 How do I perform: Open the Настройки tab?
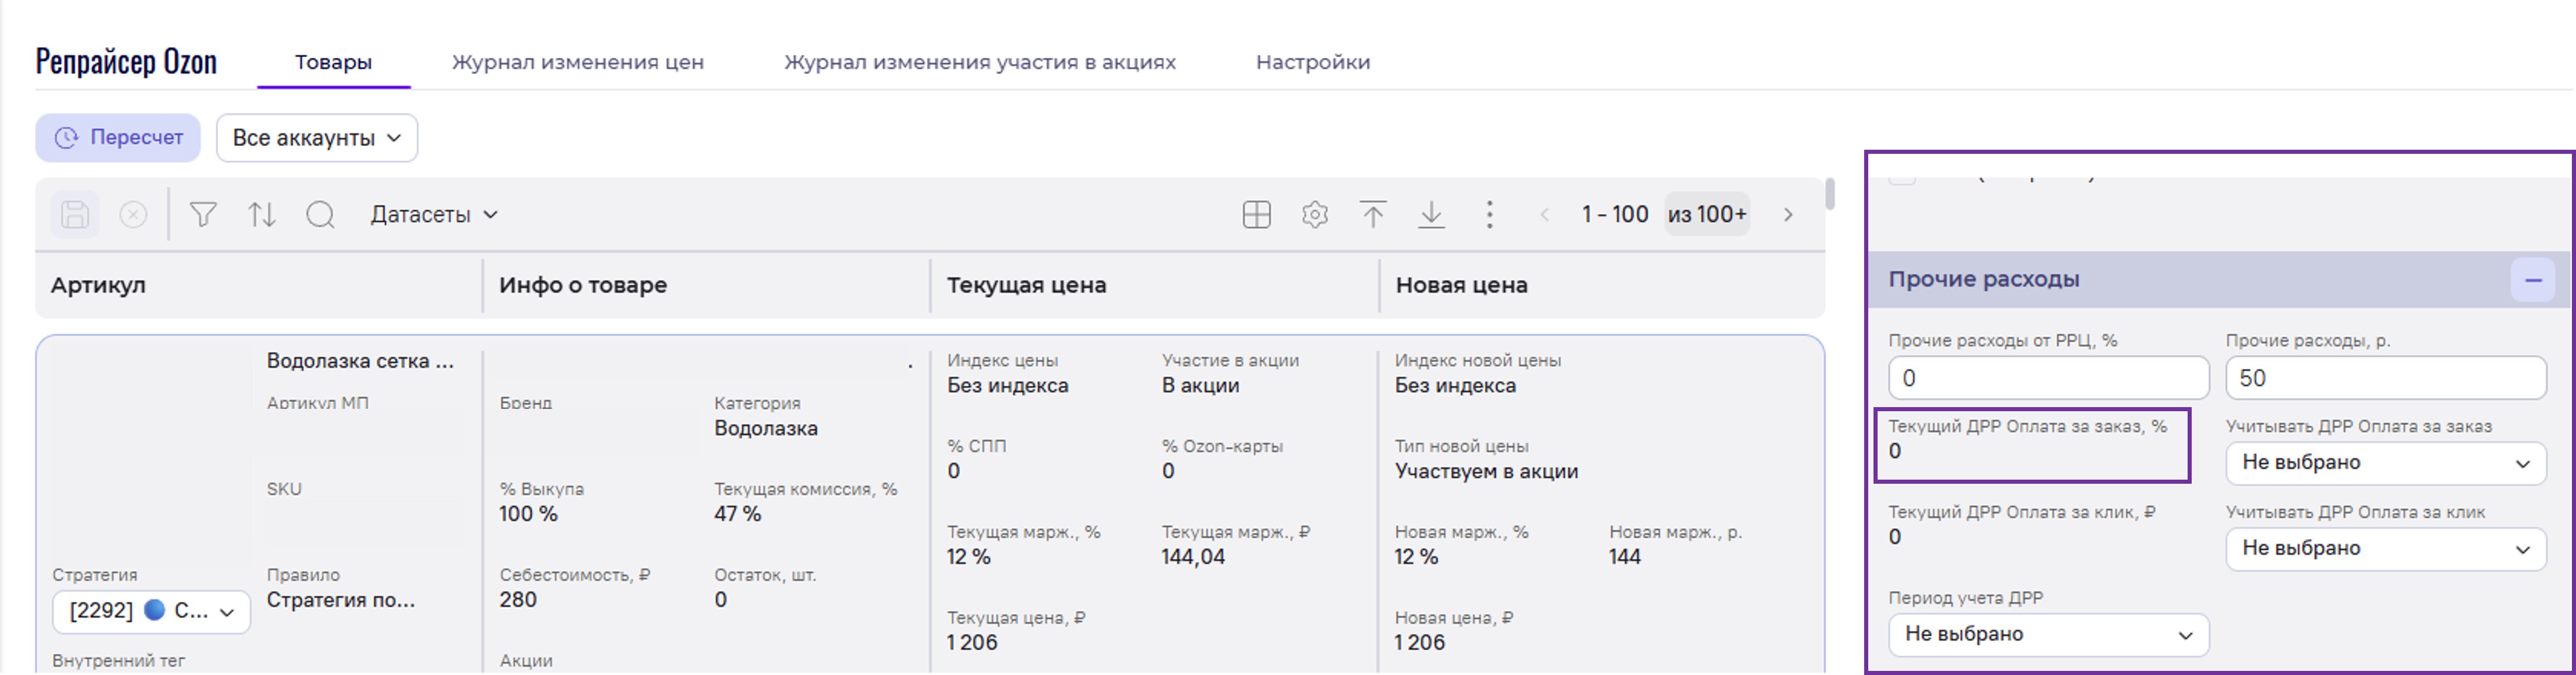[x=1312, y=62]
